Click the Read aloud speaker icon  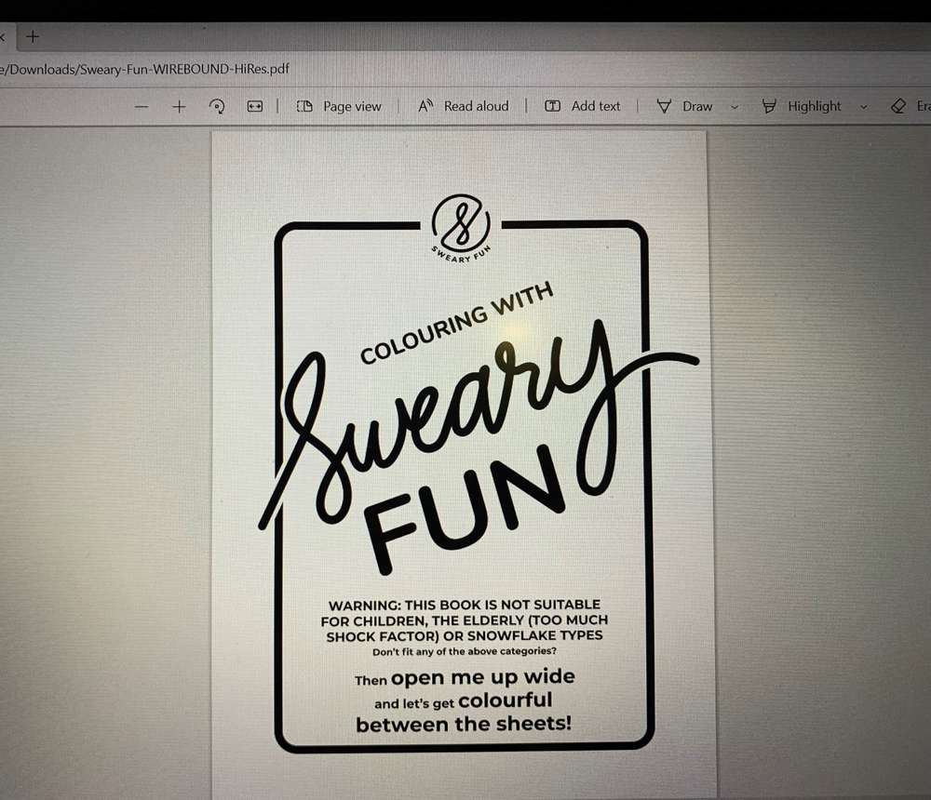[x=425, y=106]
